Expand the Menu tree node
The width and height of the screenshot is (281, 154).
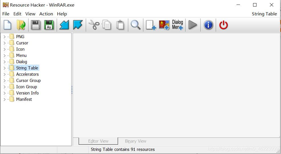pos(5,56)
